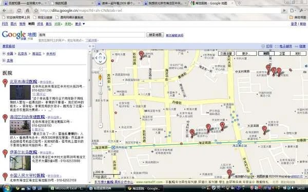Viewport: 308px width, 192px height.
Task: Zoom out with the minus button
Action: [100, 125]
